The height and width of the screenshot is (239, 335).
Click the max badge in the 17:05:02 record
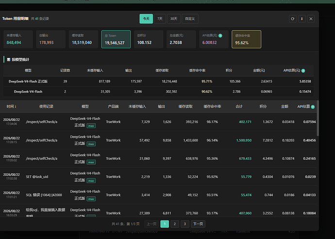tap(91, 162)
